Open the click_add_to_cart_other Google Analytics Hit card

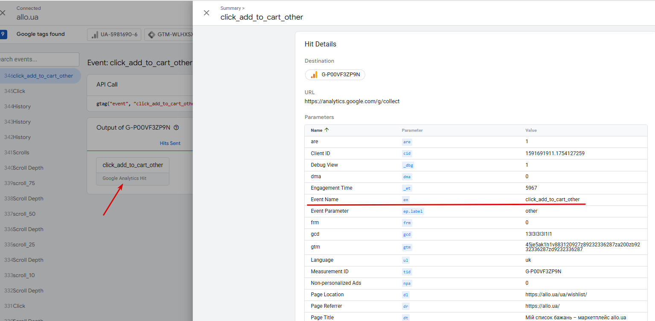coord(133,171)
